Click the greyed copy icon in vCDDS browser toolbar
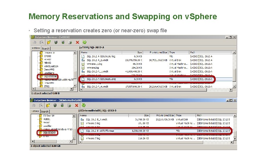Image resolution: width=279 pixels, height=157 pixels. [35, 42]
